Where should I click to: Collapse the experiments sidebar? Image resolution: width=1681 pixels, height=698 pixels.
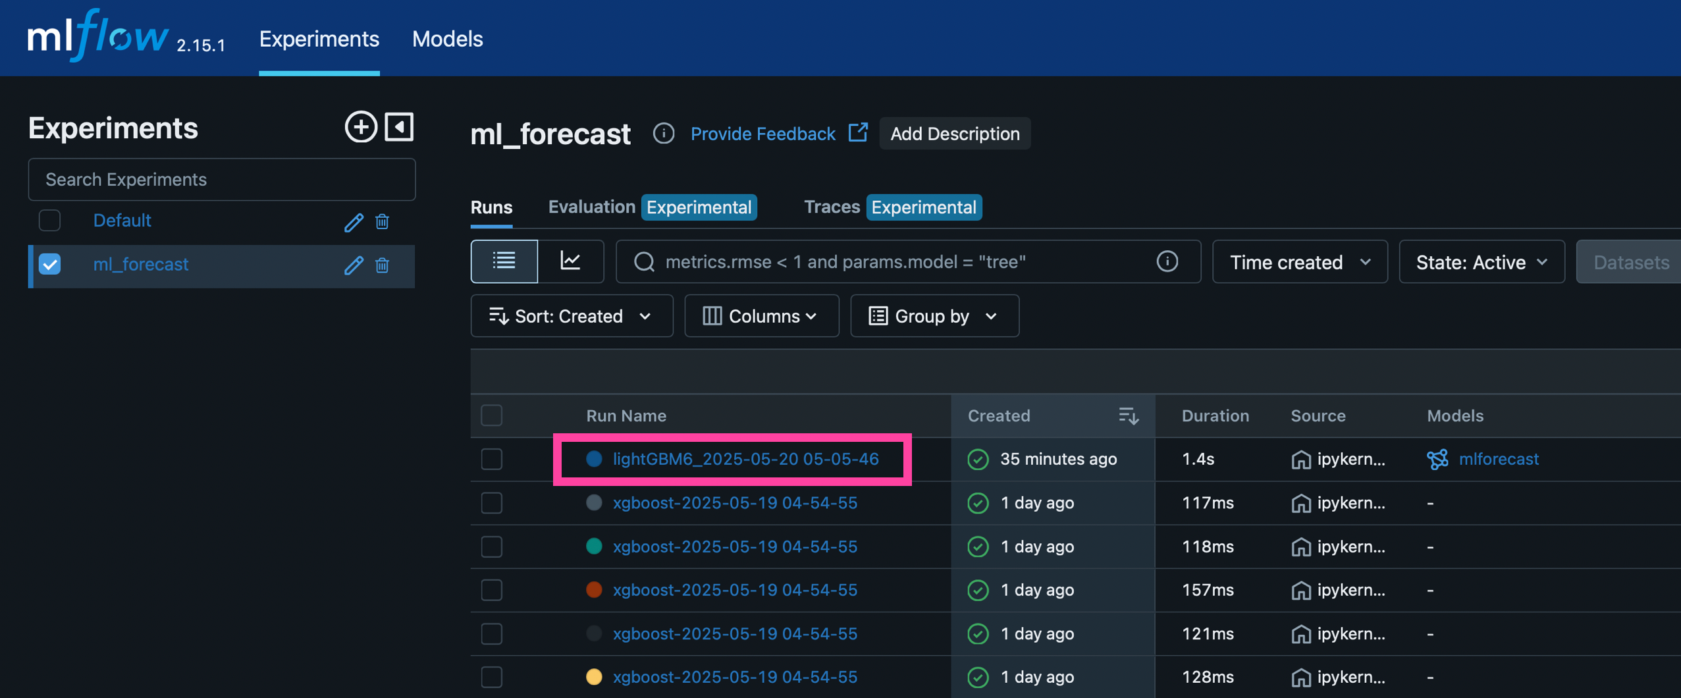pyautogui.click(x=399, y=126)
